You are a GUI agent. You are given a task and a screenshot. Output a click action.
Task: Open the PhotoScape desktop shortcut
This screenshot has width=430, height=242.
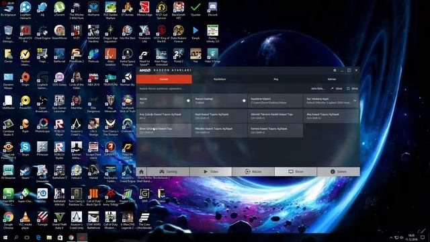coord(42,126)
